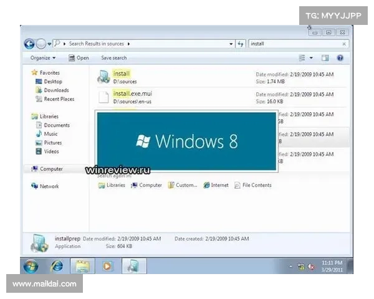Viewport: 374px width, 299px height.
Task: Toggle the preview pane
Action: coord(325,58)
